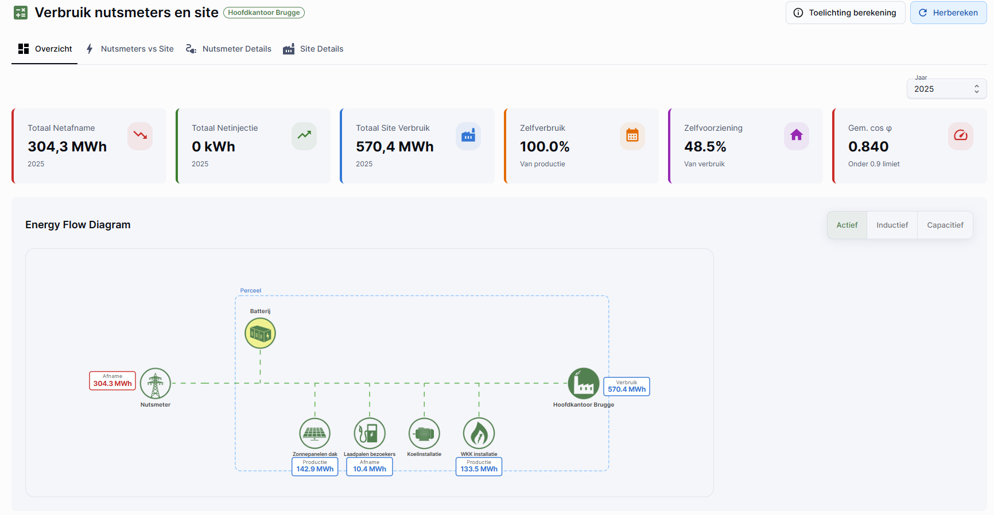This screenshot has width=994, height=515.
Task: Click the 0.840 cos φ value
Action: 868,147
